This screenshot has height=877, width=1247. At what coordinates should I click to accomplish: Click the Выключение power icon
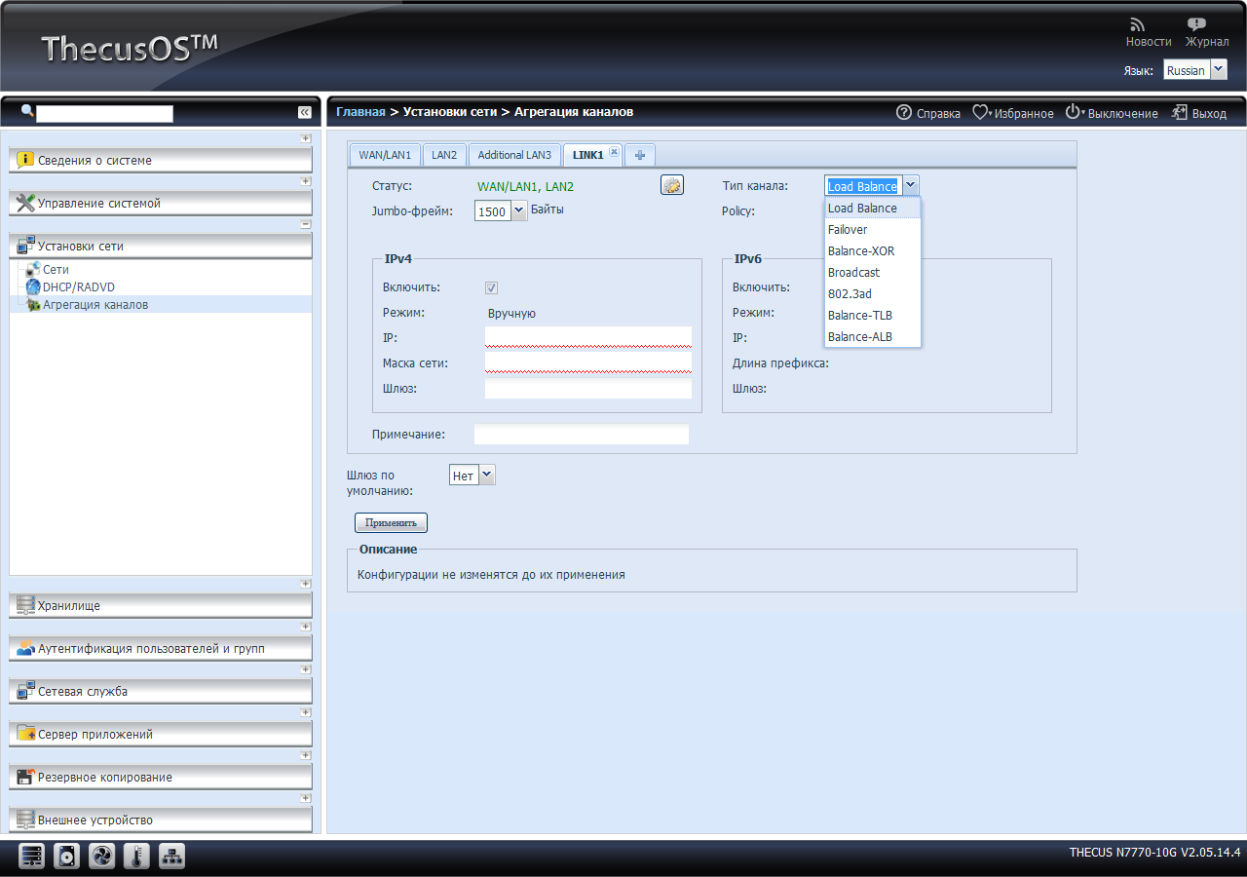click(1074, 113)
